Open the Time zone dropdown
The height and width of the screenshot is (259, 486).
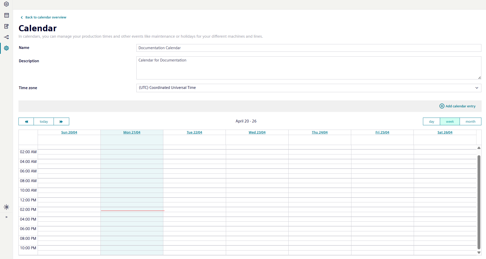pos(309,88)
